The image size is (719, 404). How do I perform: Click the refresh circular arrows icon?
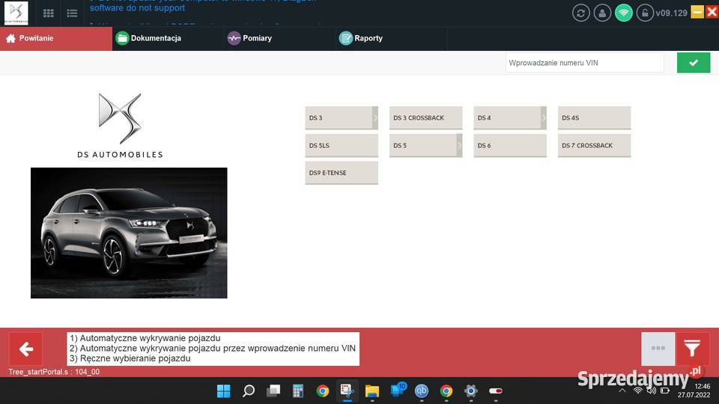click(580, 13)
